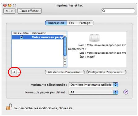Click the plus button to add a printer
The height and width of the screenshot is (116, 138).
point(14,72)
